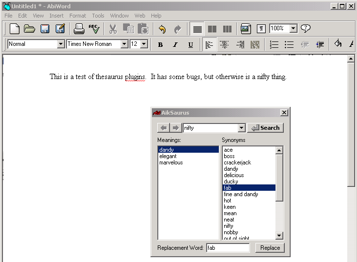Expand the Times New Roman font dropdown
Screen dimensions: 357x262
click(x=124, y=44)
